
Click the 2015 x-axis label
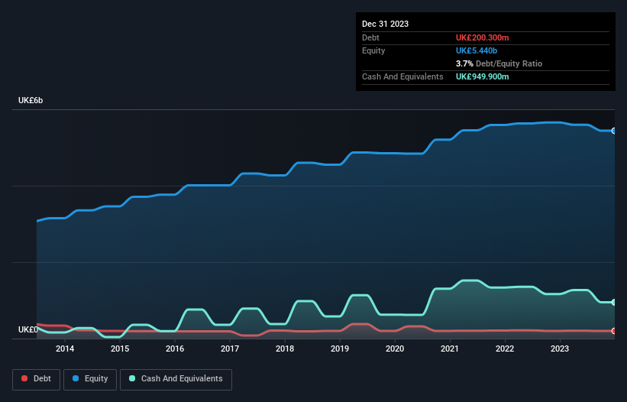(x=120, y=349)
